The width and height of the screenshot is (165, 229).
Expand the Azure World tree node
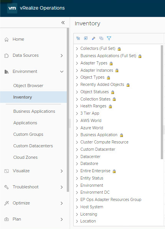tap(77, 128)
